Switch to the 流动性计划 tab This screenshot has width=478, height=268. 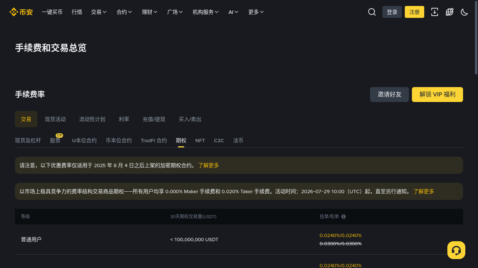coord(92,119)
